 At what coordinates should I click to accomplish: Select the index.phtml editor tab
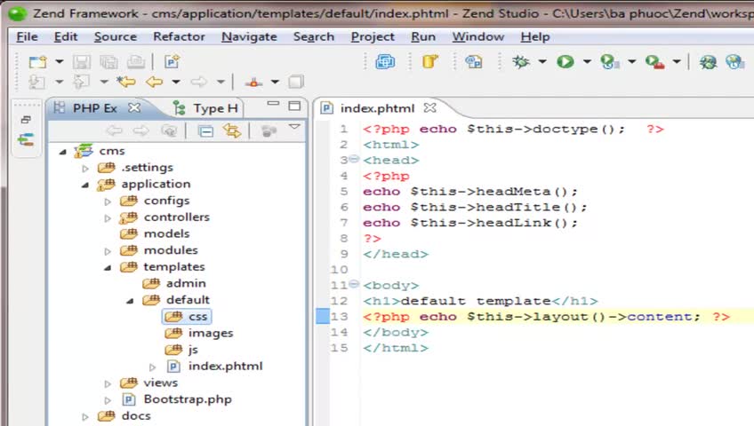point(377,108)
